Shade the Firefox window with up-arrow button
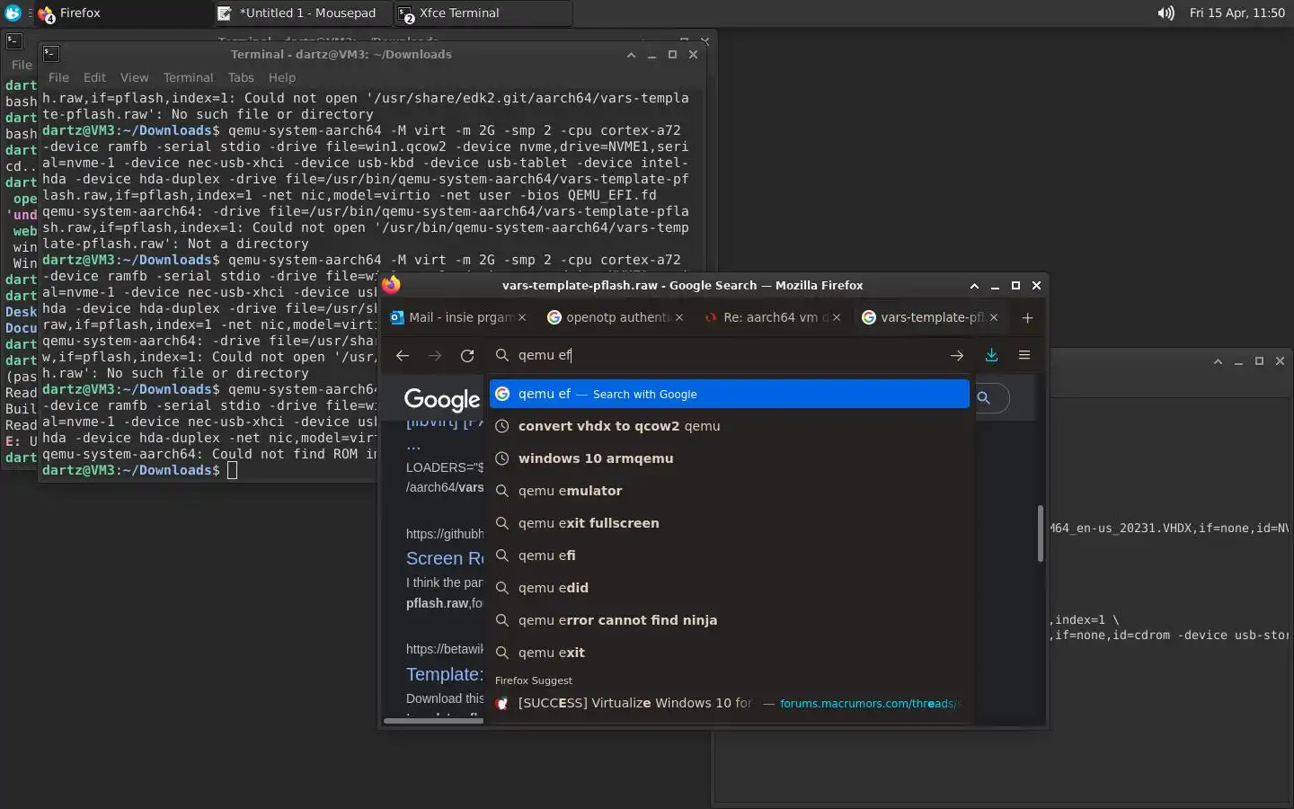Screen dimensions: 1294x809 974,286
